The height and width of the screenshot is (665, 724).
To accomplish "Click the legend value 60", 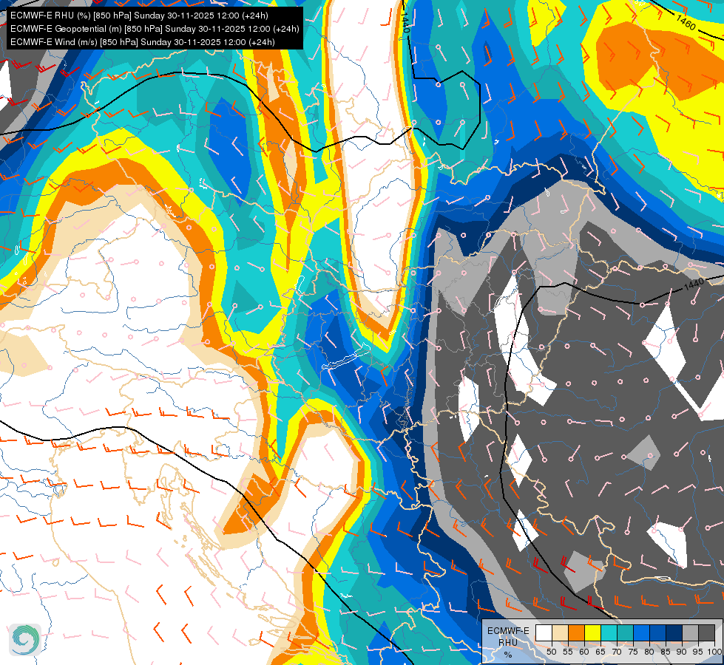I will click(x=584, y=652).
